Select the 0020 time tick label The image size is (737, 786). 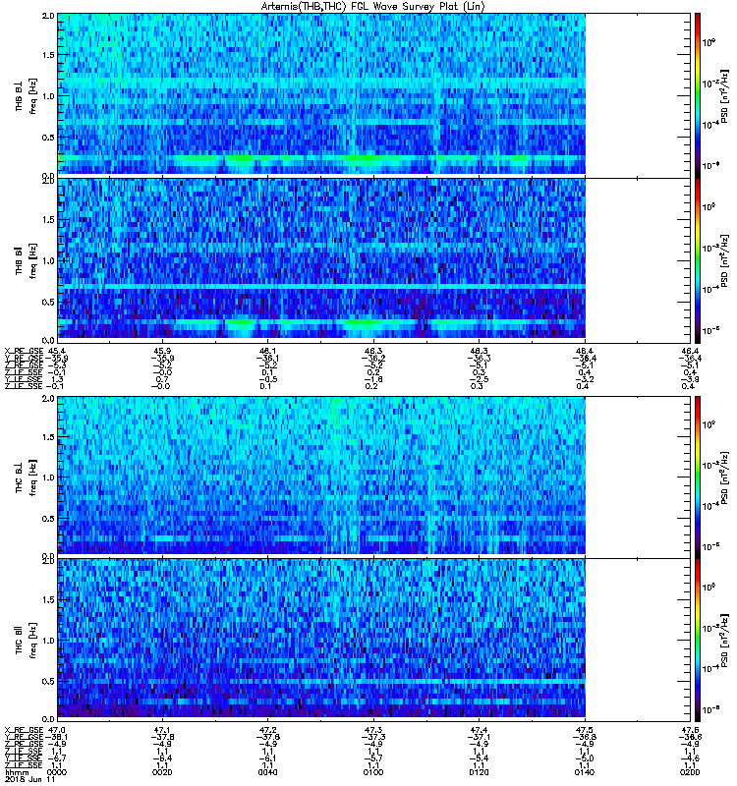pyautogui.click(x=162, y=772)
